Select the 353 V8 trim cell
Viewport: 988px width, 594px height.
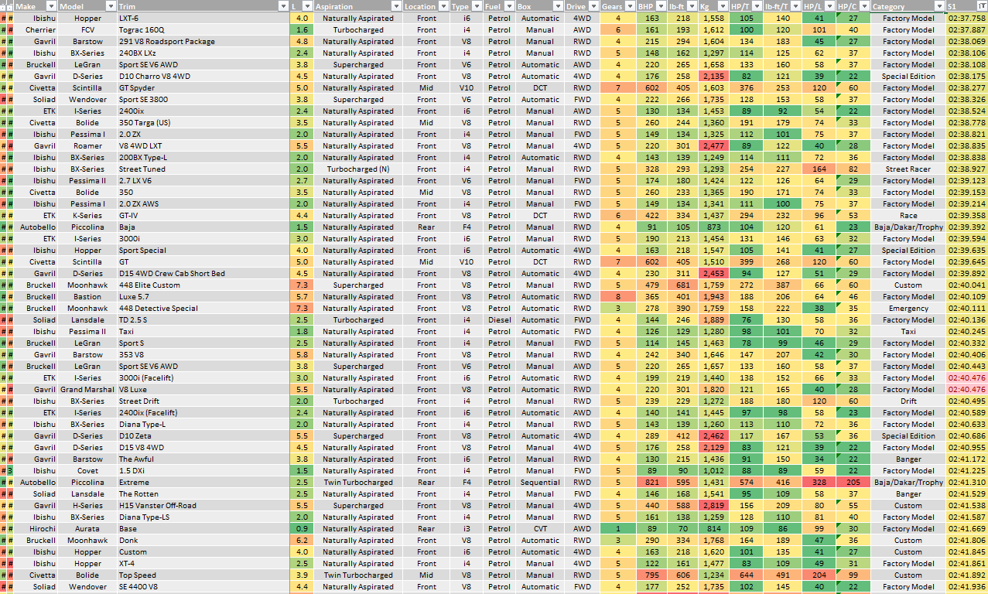pos(203,354)
